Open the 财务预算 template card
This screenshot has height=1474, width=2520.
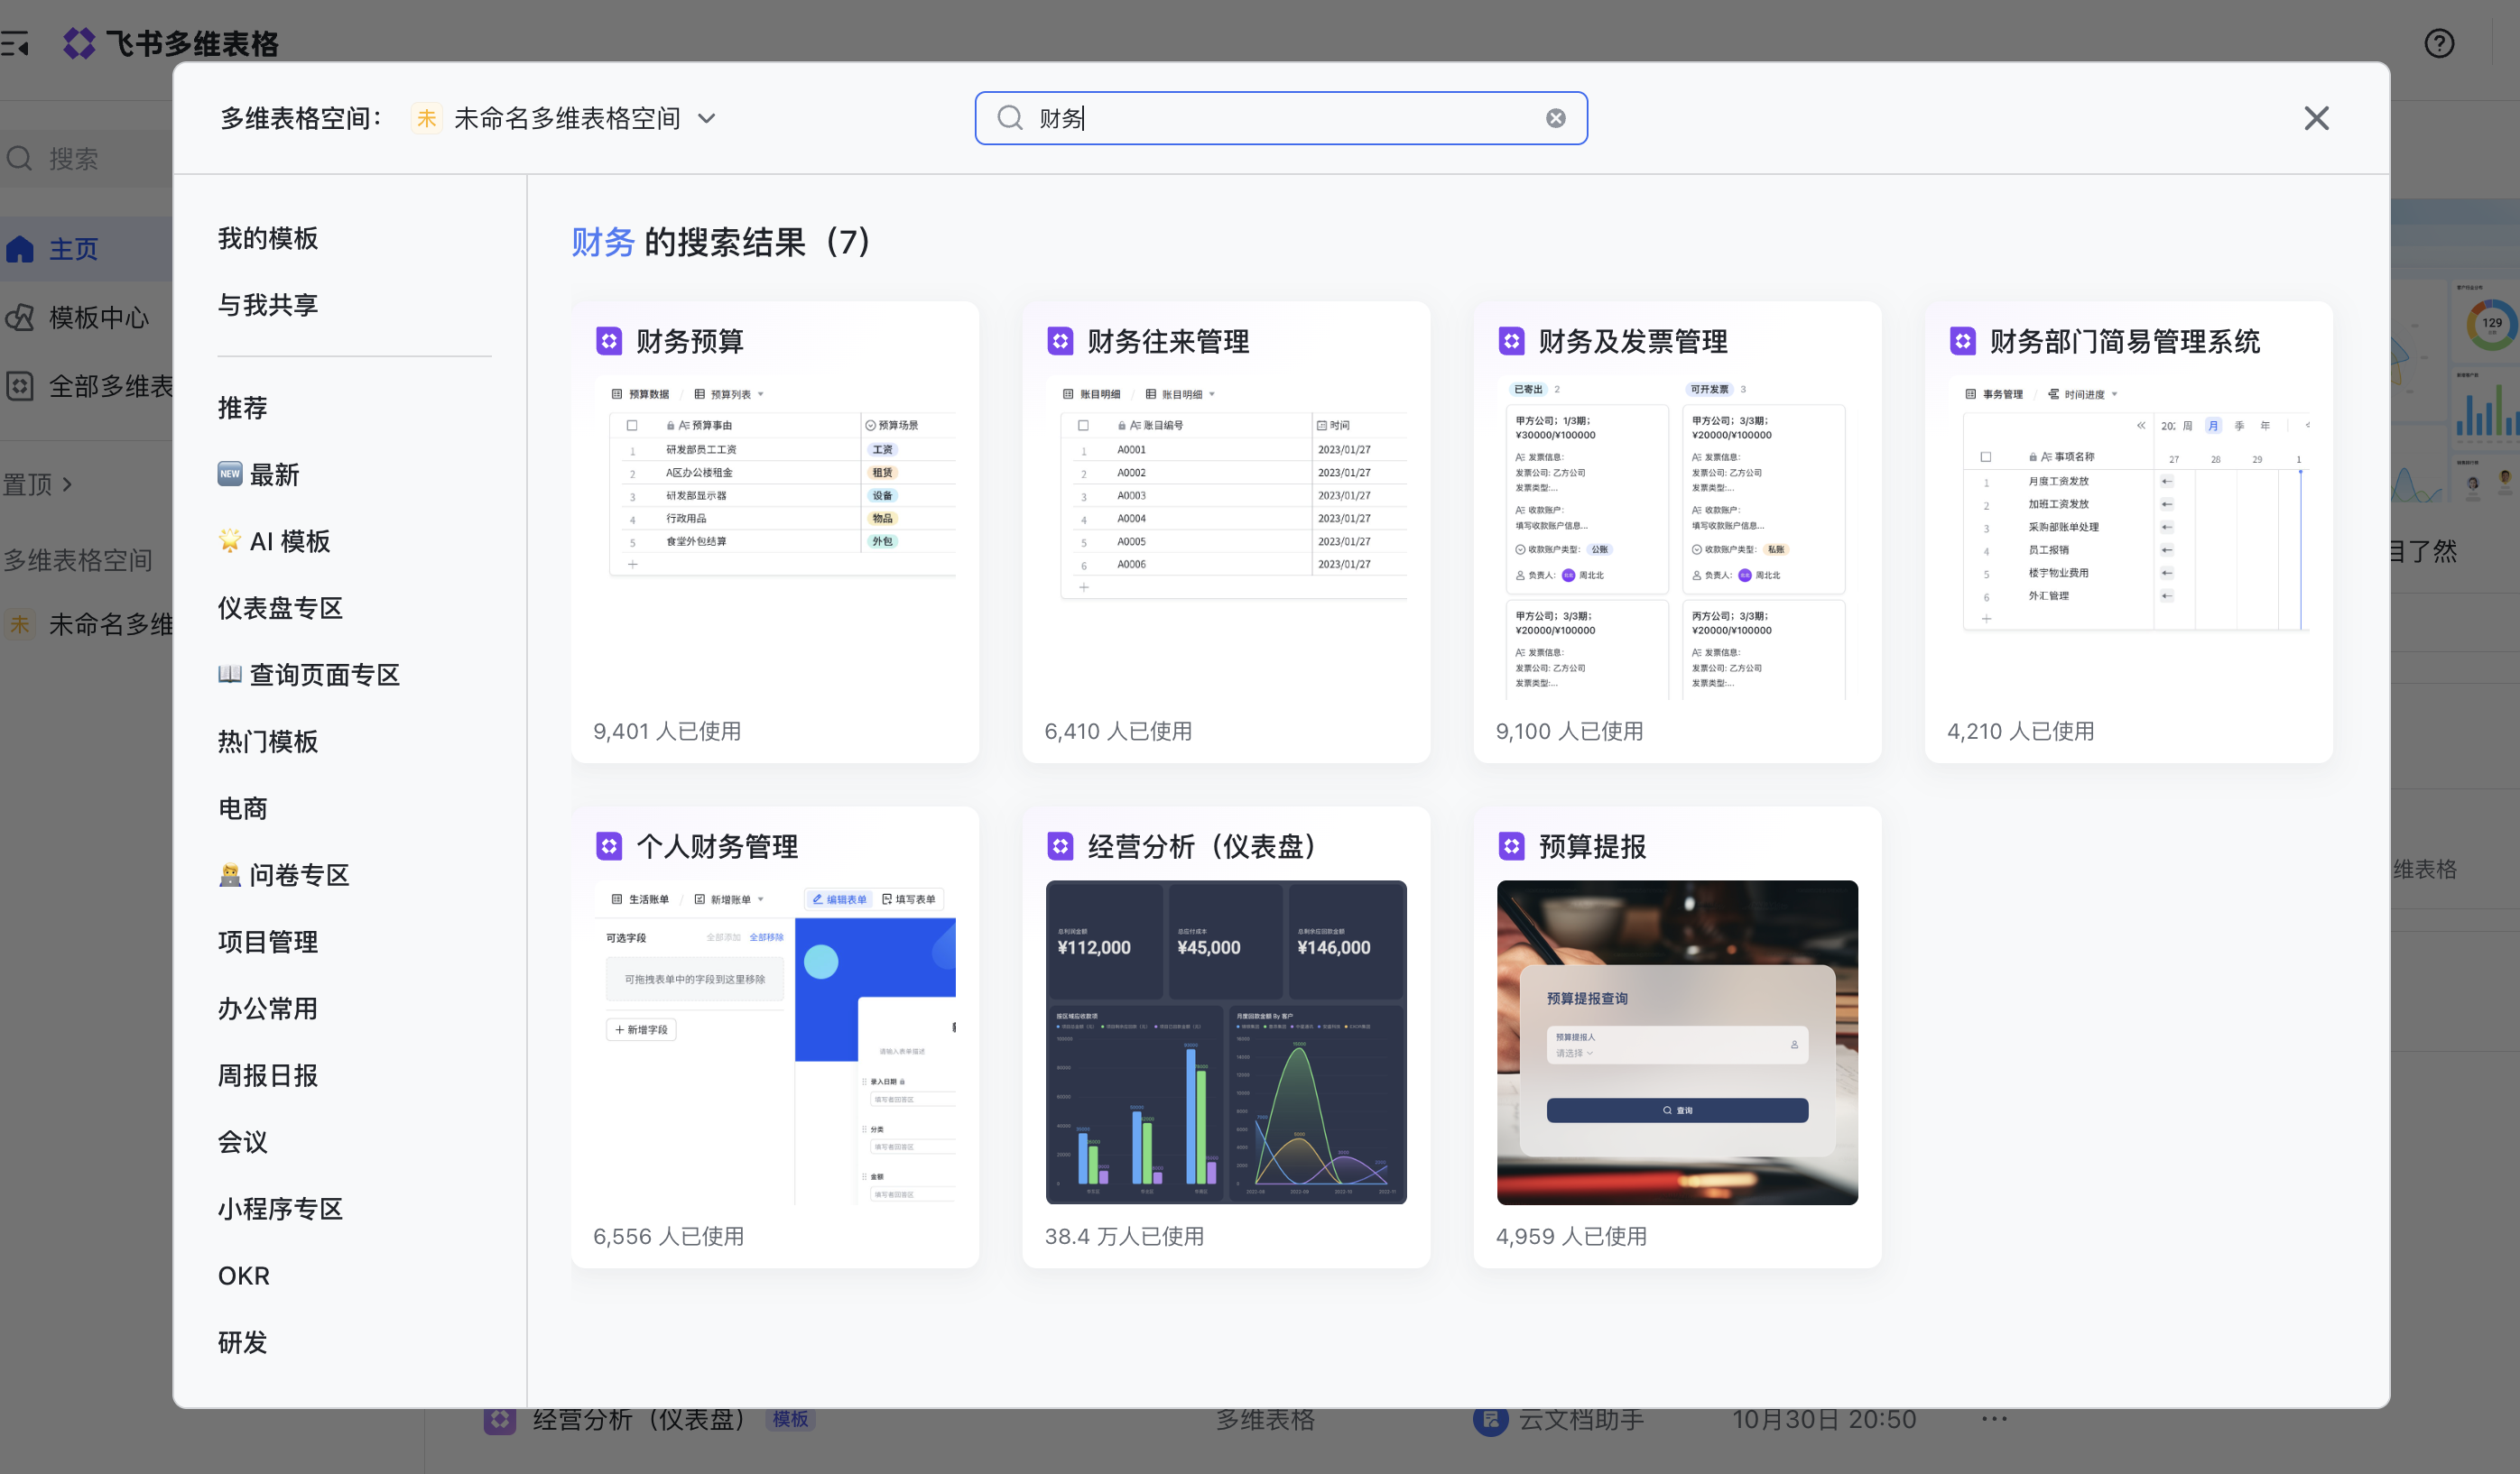pos(775,530)
